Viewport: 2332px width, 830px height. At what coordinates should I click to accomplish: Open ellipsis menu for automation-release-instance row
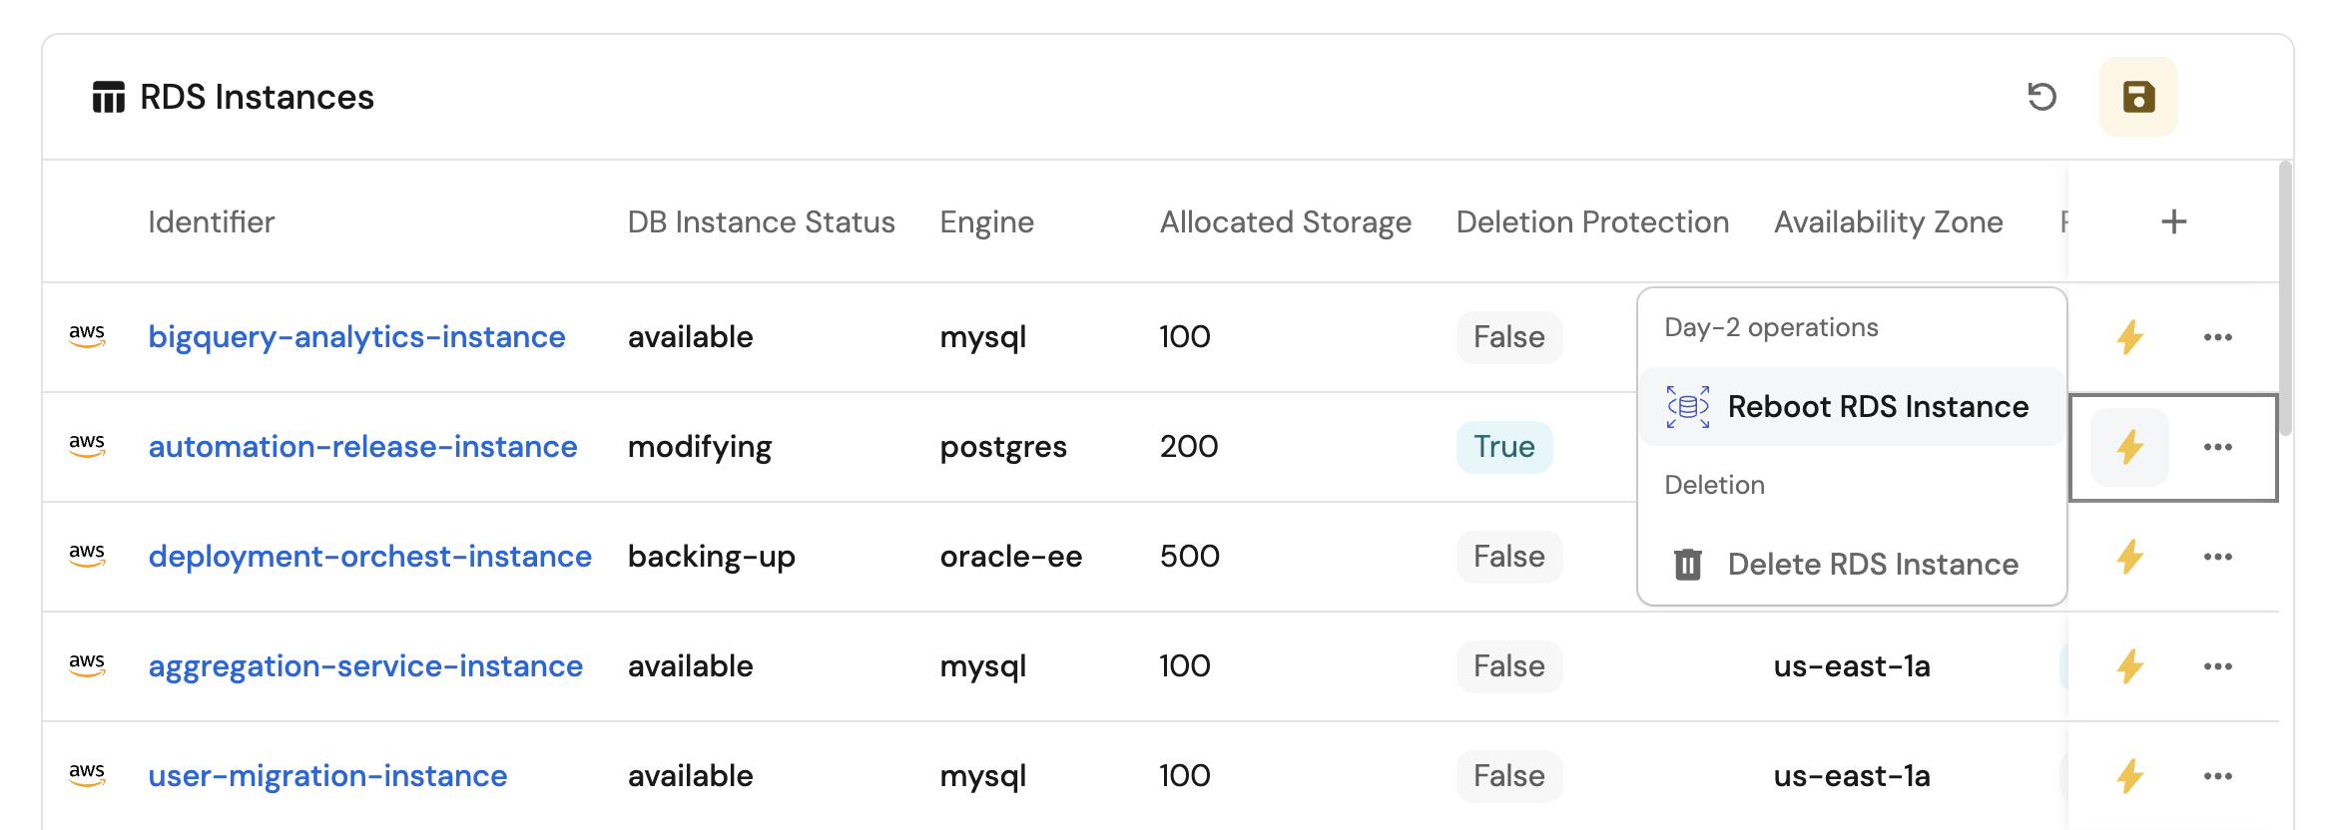[2217, 447]
